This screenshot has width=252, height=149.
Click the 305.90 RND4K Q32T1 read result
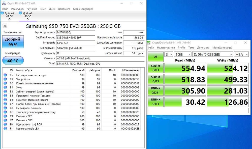click(x=185, y=90)
